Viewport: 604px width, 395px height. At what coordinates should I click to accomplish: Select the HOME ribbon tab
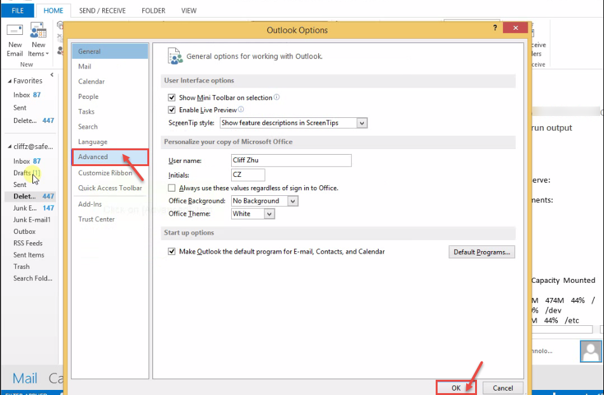tap(53, 11)
